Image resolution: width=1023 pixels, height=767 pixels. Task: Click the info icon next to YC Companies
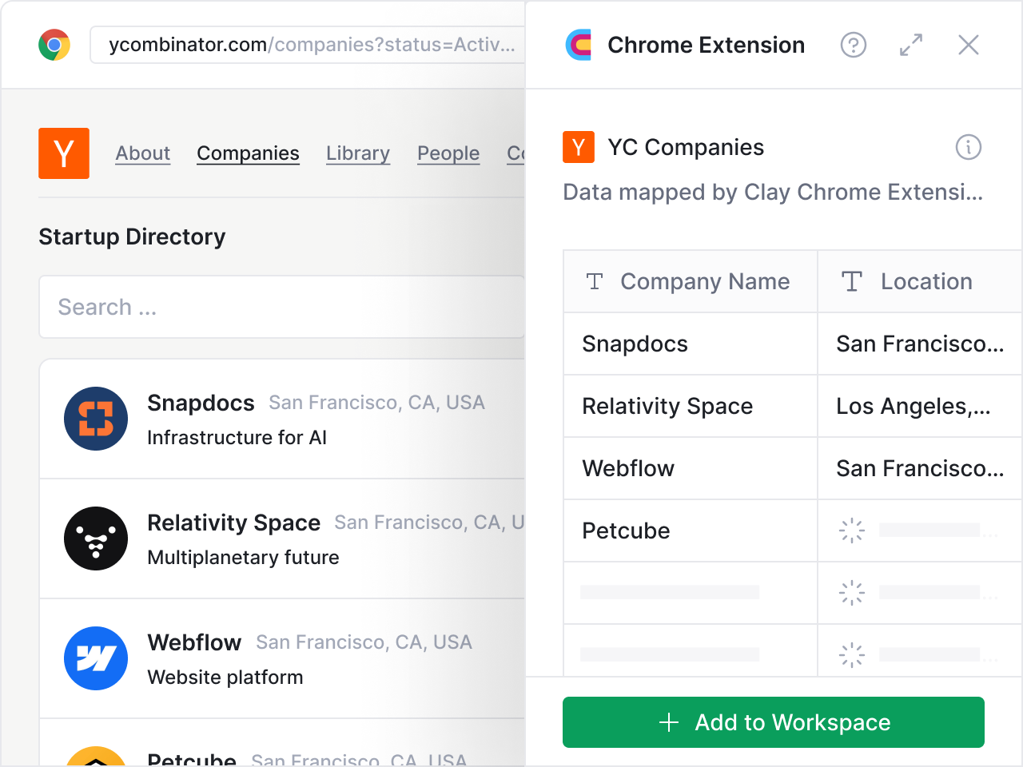tap(969, 147)
